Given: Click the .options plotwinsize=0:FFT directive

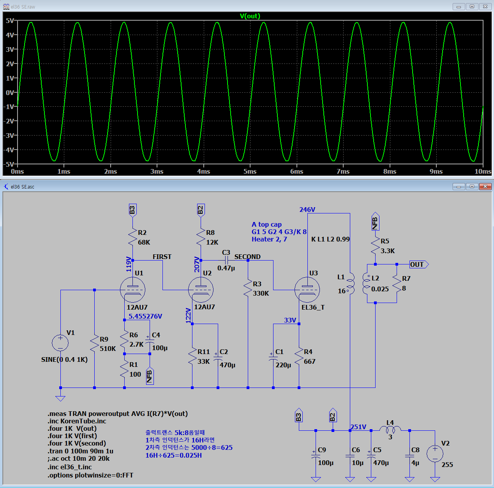Looking at the screenshot, I should click(x=90, y=475).
